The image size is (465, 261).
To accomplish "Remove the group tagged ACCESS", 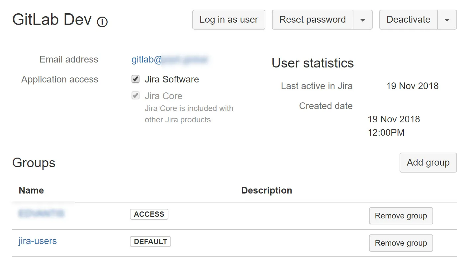I will coord(401,216).
